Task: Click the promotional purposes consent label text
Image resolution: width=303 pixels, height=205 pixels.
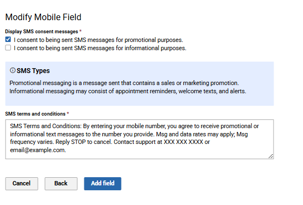Action: tap(98, 40)
